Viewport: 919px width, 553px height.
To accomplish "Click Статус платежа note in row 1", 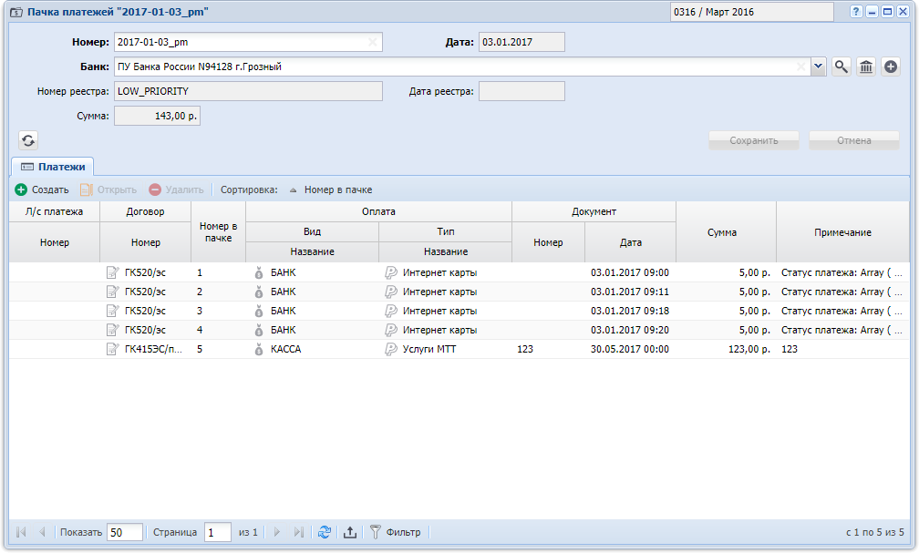I will pyautogui.click(x=842, y=272).
